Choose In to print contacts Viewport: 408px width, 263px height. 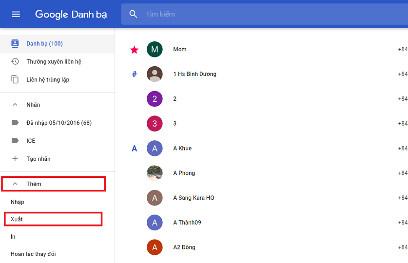click(x=13, y=237)
